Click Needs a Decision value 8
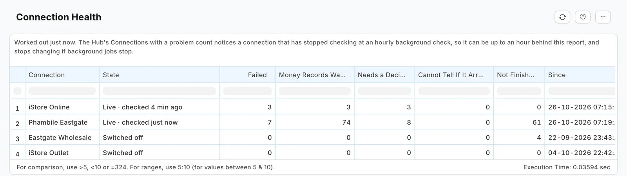This screenshot has width=627, height=176. coord(384,122)
